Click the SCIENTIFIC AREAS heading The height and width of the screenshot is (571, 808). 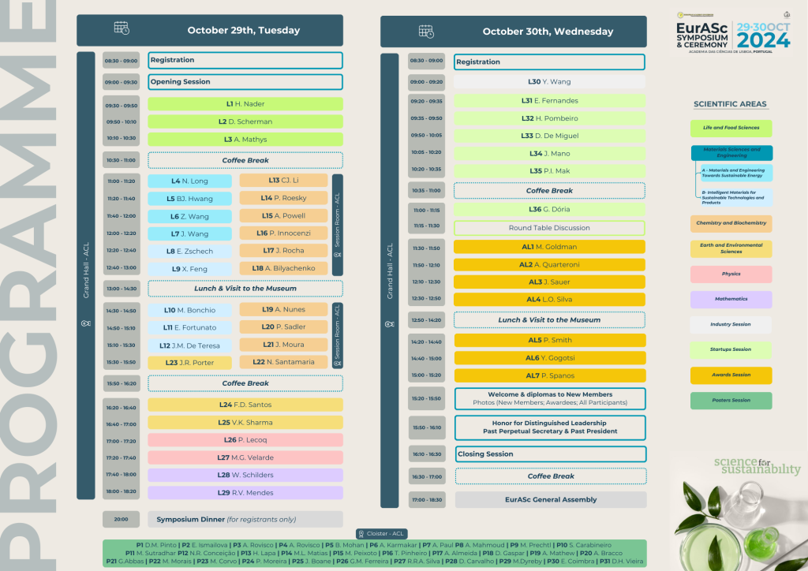click(x=730, y=104)
